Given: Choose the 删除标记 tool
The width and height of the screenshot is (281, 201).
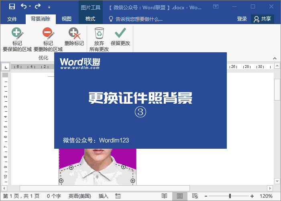Looking at the screenshot, I should [x=74, y=37].
